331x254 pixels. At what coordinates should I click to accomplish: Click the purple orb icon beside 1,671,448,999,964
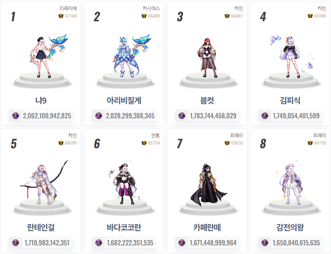pyautogui.click(x=182, y=243)
